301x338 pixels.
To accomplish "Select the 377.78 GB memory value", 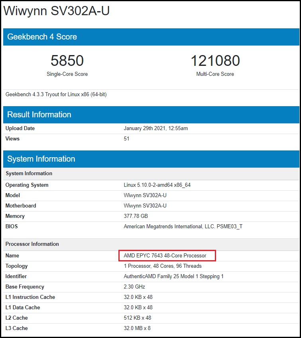I will coord(136,216).
